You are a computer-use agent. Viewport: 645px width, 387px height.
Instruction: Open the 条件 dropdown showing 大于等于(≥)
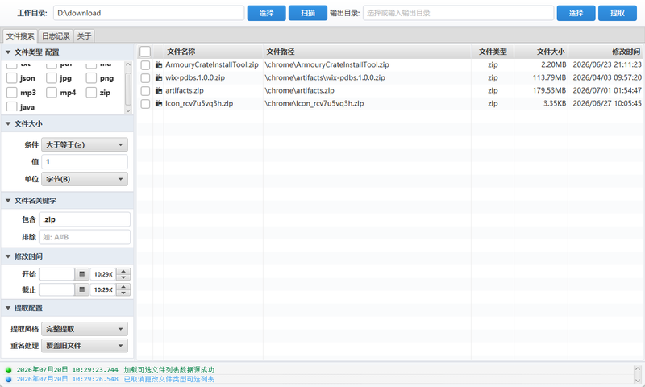point(85,145)
